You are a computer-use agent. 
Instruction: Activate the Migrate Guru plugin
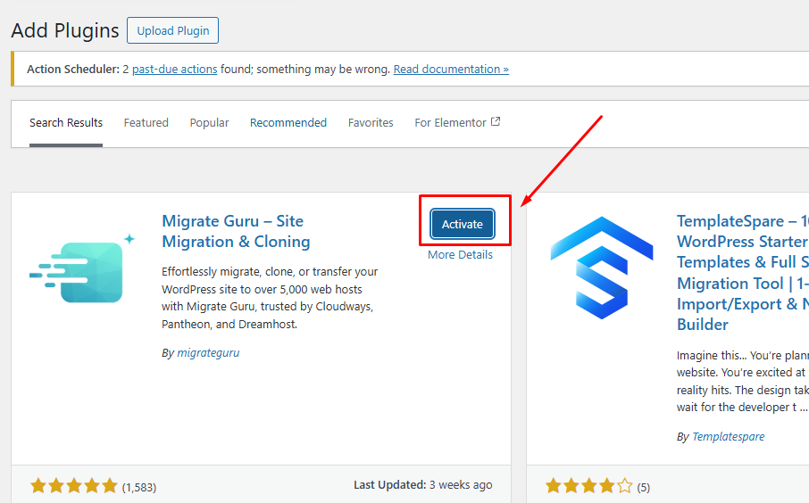(463, 224)
